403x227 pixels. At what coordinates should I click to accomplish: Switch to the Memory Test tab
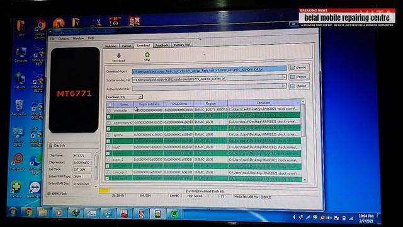coord(182,45)
